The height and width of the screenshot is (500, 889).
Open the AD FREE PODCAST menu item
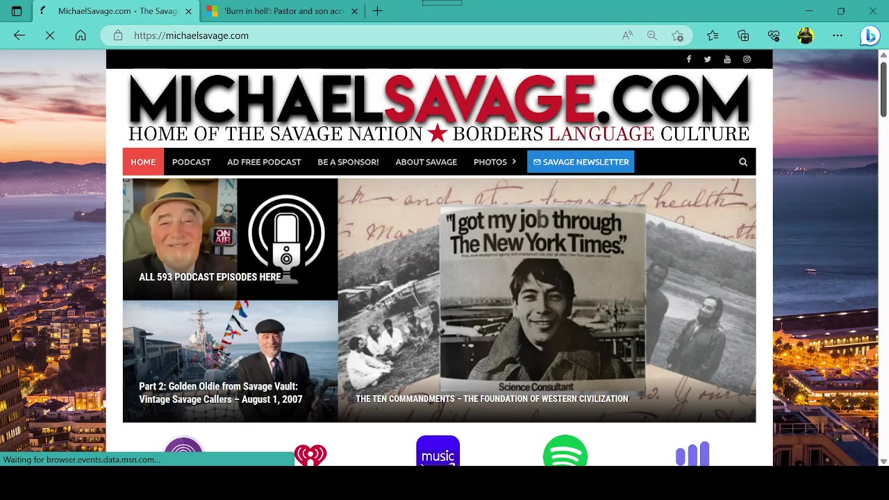(264, 162)
